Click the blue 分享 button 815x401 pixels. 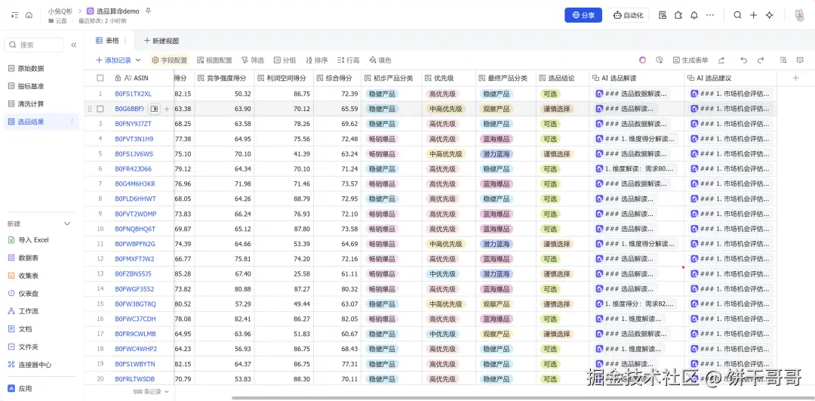583,15
